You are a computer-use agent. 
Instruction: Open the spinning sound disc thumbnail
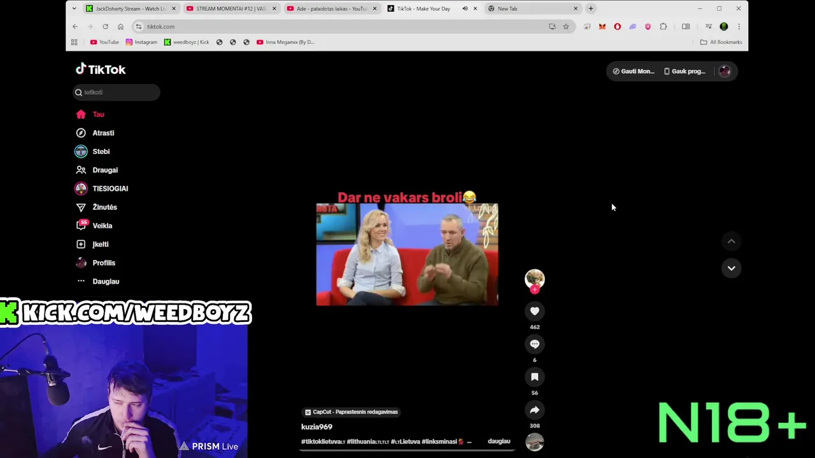[535, 441]
